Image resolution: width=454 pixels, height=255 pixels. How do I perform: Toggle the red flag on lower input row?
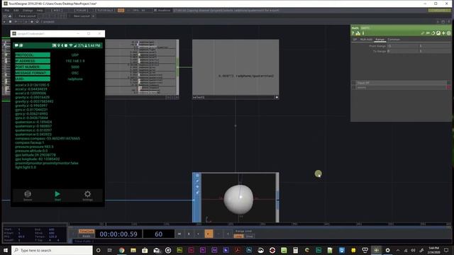tap(448, 87)
